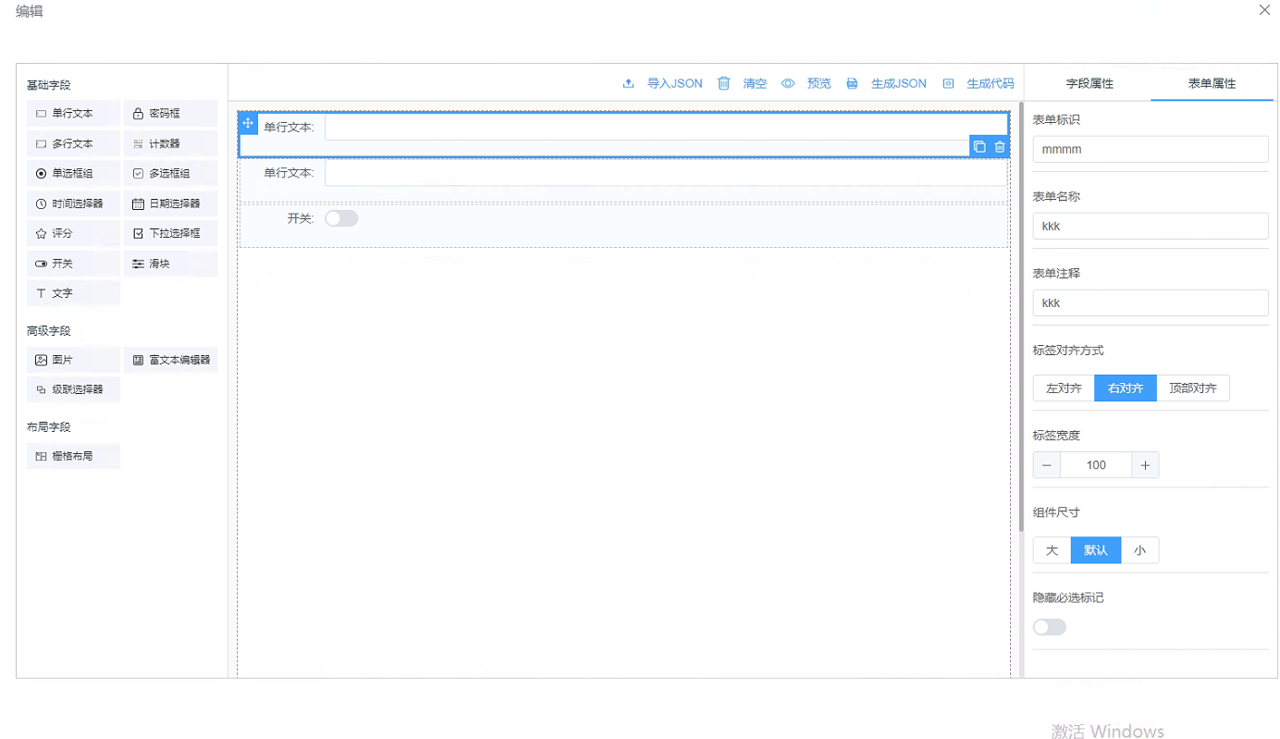This screenshot has height=739, width=1280.
Task: Click the second 单行文本 input in canvas
Action: (666, 173)
